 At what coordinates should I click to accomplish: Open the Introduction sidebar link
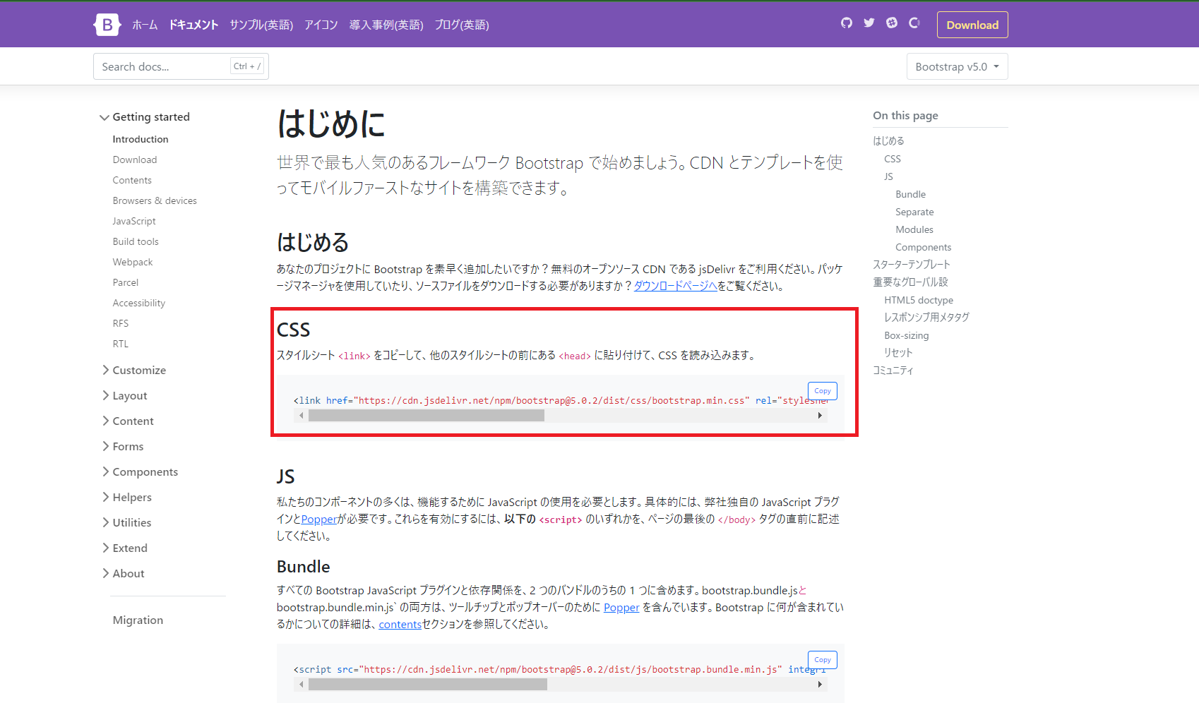click(141, 139)
